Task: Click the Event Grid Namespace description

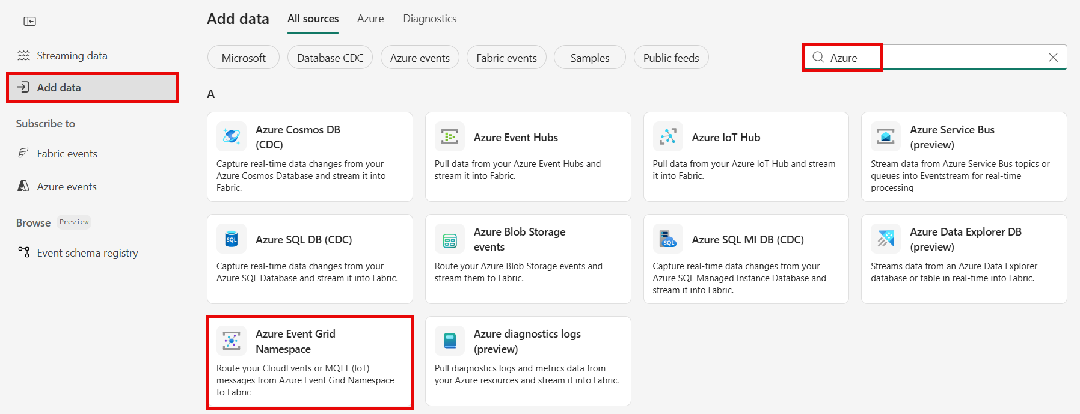Action: tap(305, 380)
